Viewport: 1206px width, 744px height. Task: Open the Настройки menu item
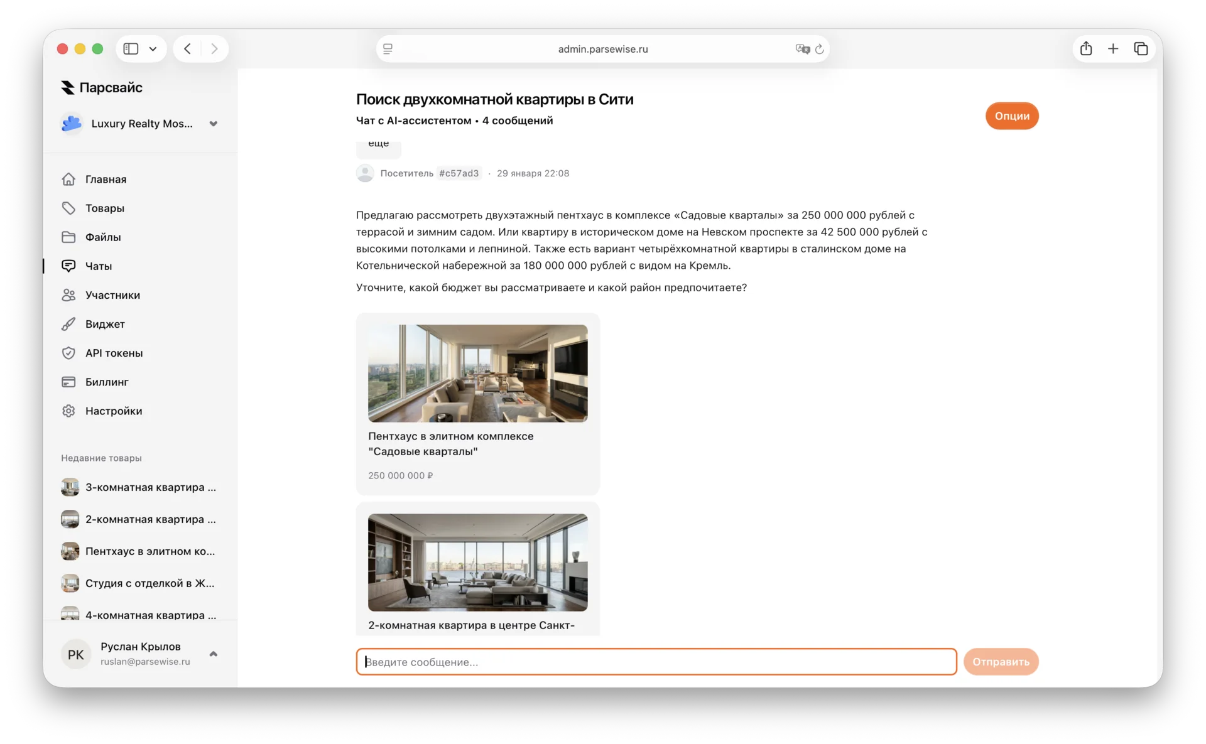[x=113, y=411]
